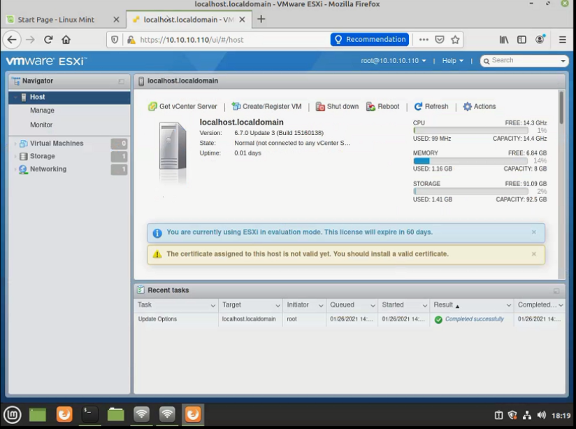Save page to Pocket
Viewport: 576px width, 429px height.
440,40
